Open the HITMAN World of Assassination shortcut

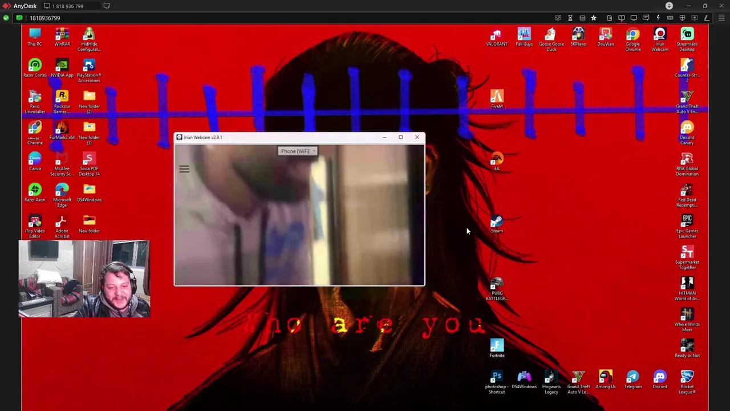(687, 288)
